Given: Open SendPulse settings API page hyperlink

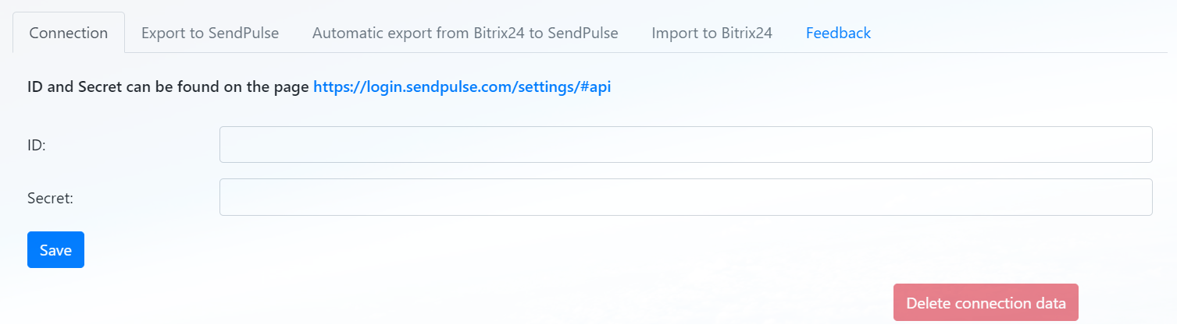Looking at the screenshot, I should (x=462, y=87).
